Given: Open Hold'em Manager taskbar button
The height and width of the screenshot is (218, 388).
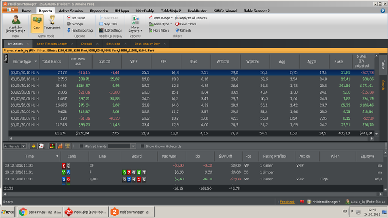Looking at the screenshot, I should (132, 212).
